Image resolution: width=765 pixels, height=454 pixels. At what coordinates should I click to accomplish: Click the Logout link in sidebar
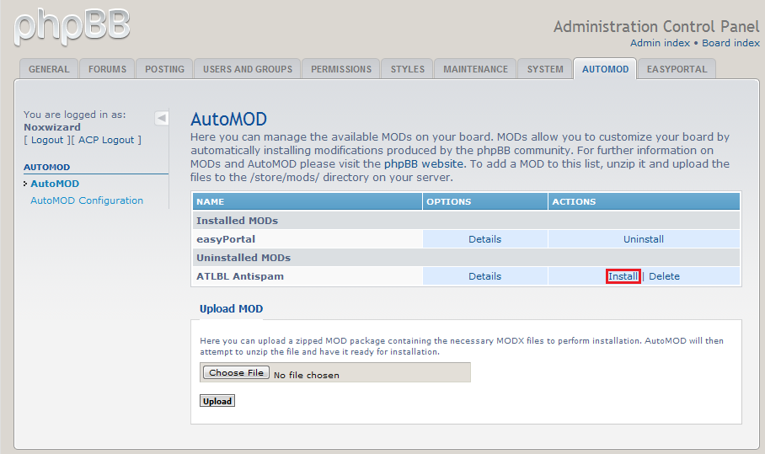(x=47, y=140)
